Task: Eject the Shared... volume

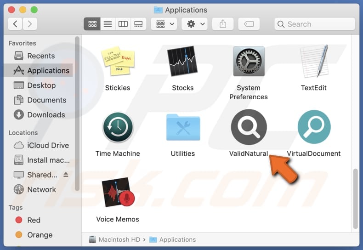Action: [x=66, y=175]
